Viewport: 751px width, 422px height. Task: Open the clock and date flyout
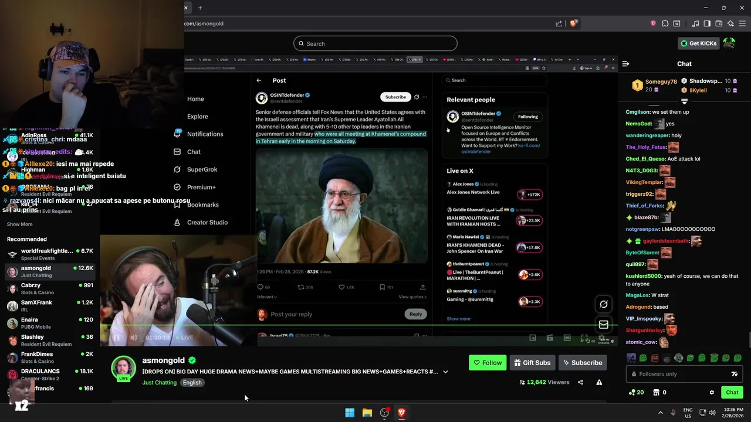pyautogui.click(x=732, y=413)
